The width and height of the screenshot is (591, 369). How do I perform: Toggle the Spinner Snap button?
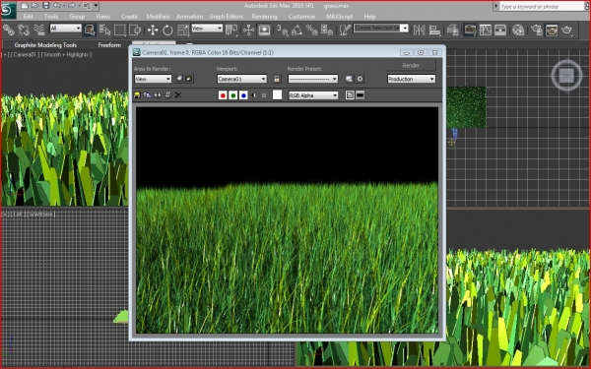tap(327, 30)
